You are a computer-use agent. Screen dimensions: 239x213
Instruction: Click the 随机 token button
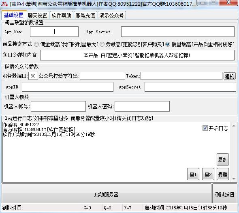[230, 76]
